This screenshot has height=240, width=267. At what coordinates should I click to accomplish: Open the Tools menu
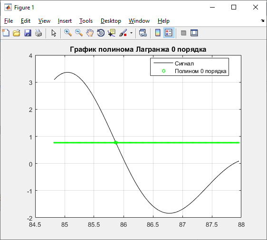pos(86,21)
